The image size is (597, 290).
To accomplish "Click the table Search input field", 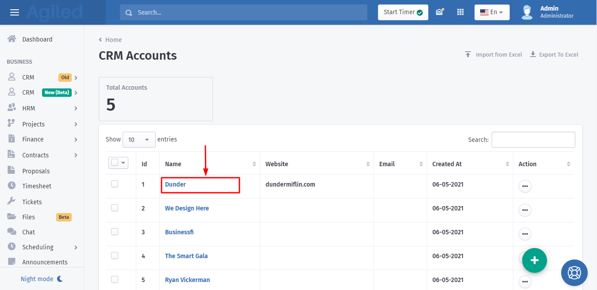I will click(x=533, y=140).
